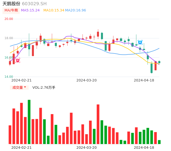
Task: Open the MA/牛熊 indicator selector
Action: pyautogui.click(x=11, y=10)
